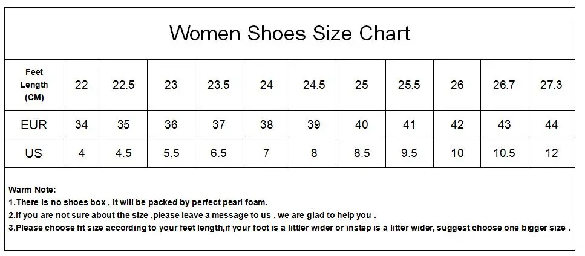
Task: Click the 24.5 cm length value
Action: [314, 85]
